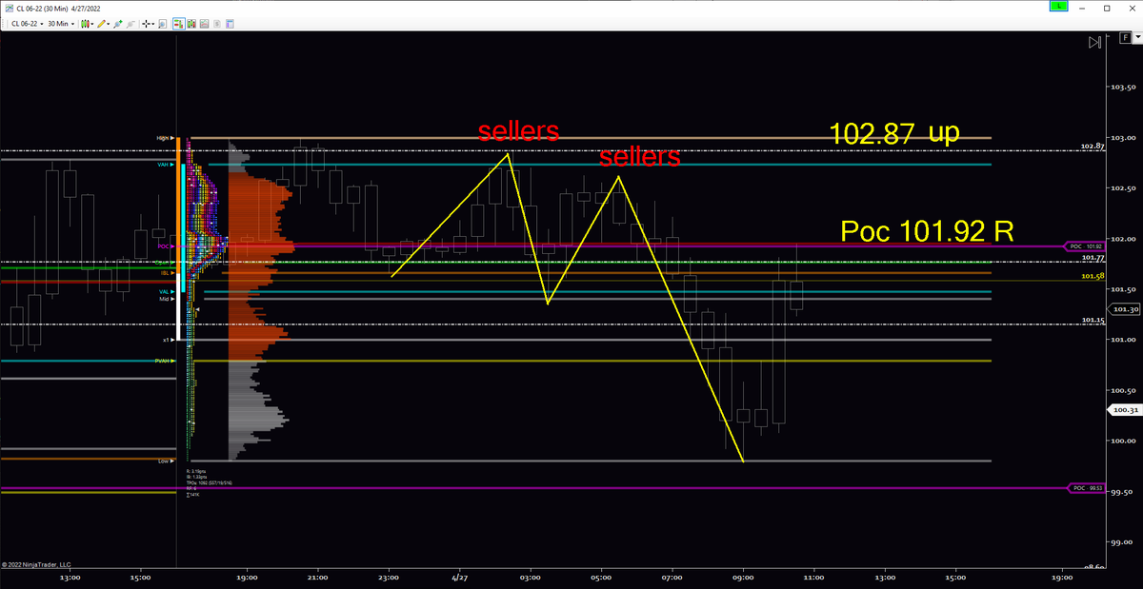Screen dimensions: 1143x589
Task: Click the F fixed-scale button
Action: 1124,37
